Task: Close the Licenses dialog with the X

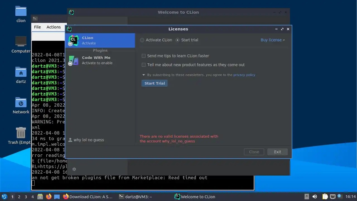Action: [x=288, y=29]
